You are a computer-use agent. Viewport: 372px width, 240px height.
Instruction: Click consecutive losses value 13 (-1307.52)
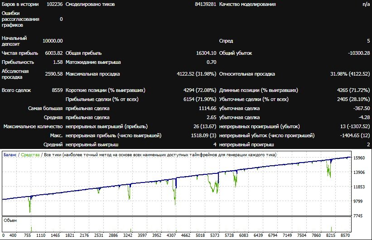pos(355,126)
